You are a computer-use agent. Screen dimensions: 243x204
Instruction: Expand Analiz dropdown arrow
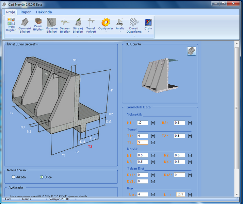point(120,31)
